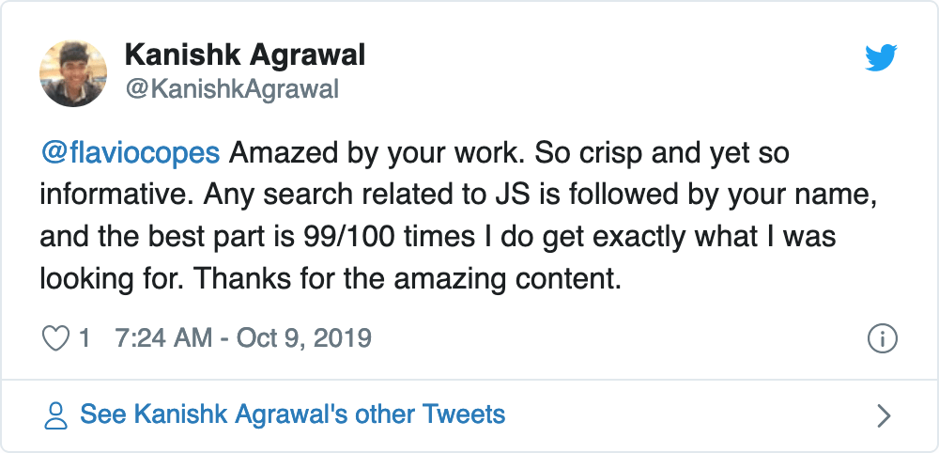
Task: See Kanishk Agrawal's other Tweets
Action: click(x=292, y=414)
